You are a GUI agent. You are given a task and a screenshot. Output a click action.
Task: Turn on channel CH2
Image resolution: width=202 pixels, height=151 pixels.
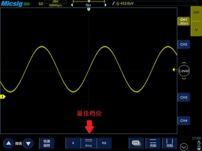184,44
